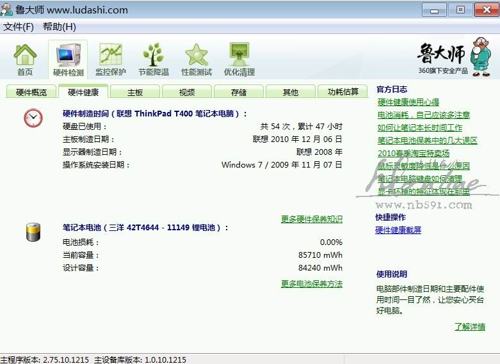Switch to the 功耗估算 tab
This screenshot has height=364, width=500.
(343, 92)
